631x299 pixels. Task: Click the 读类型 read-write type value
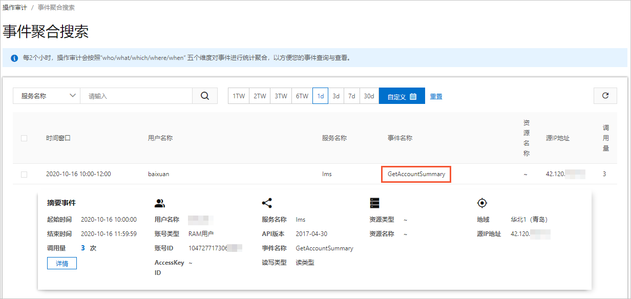[305, 263]
